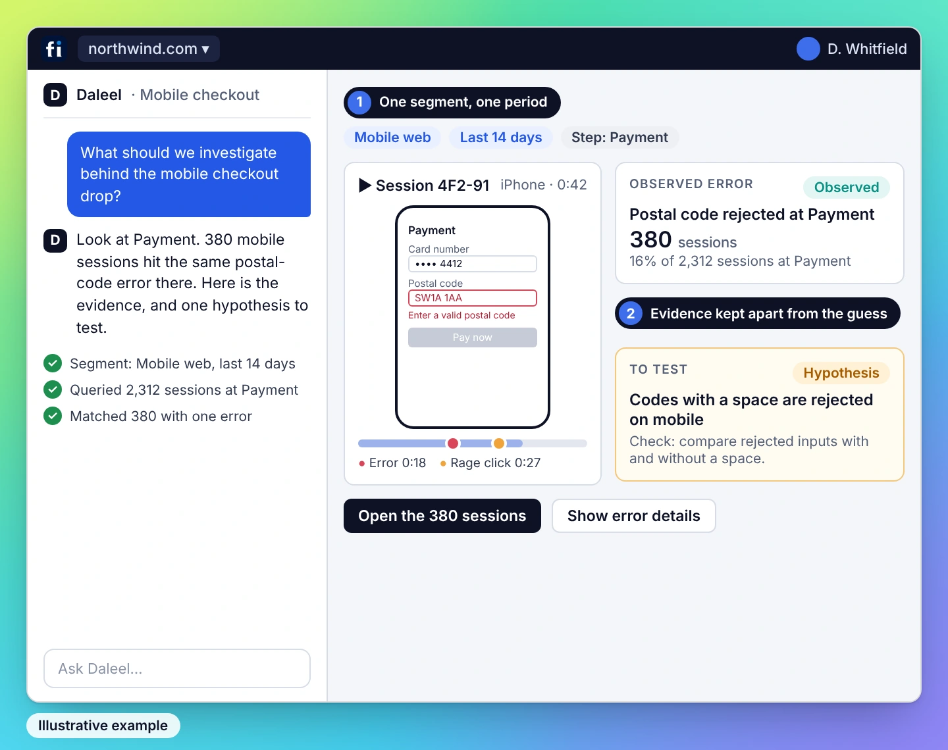This screenshot has width=948, height=750.
Task: Click the 'Rage click 0:27' legend entry
Action: pyautogui.click(x=490, y=463)
